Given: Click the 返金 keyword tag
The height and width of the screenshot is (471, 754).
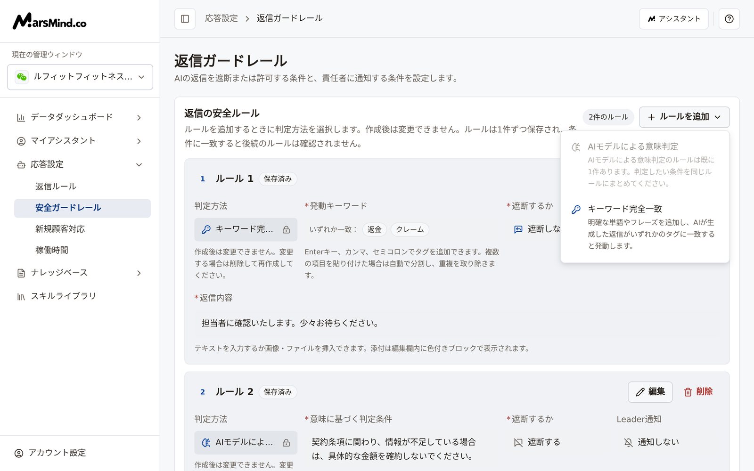Looking at the screenshot, I should [x=375, y=229].
